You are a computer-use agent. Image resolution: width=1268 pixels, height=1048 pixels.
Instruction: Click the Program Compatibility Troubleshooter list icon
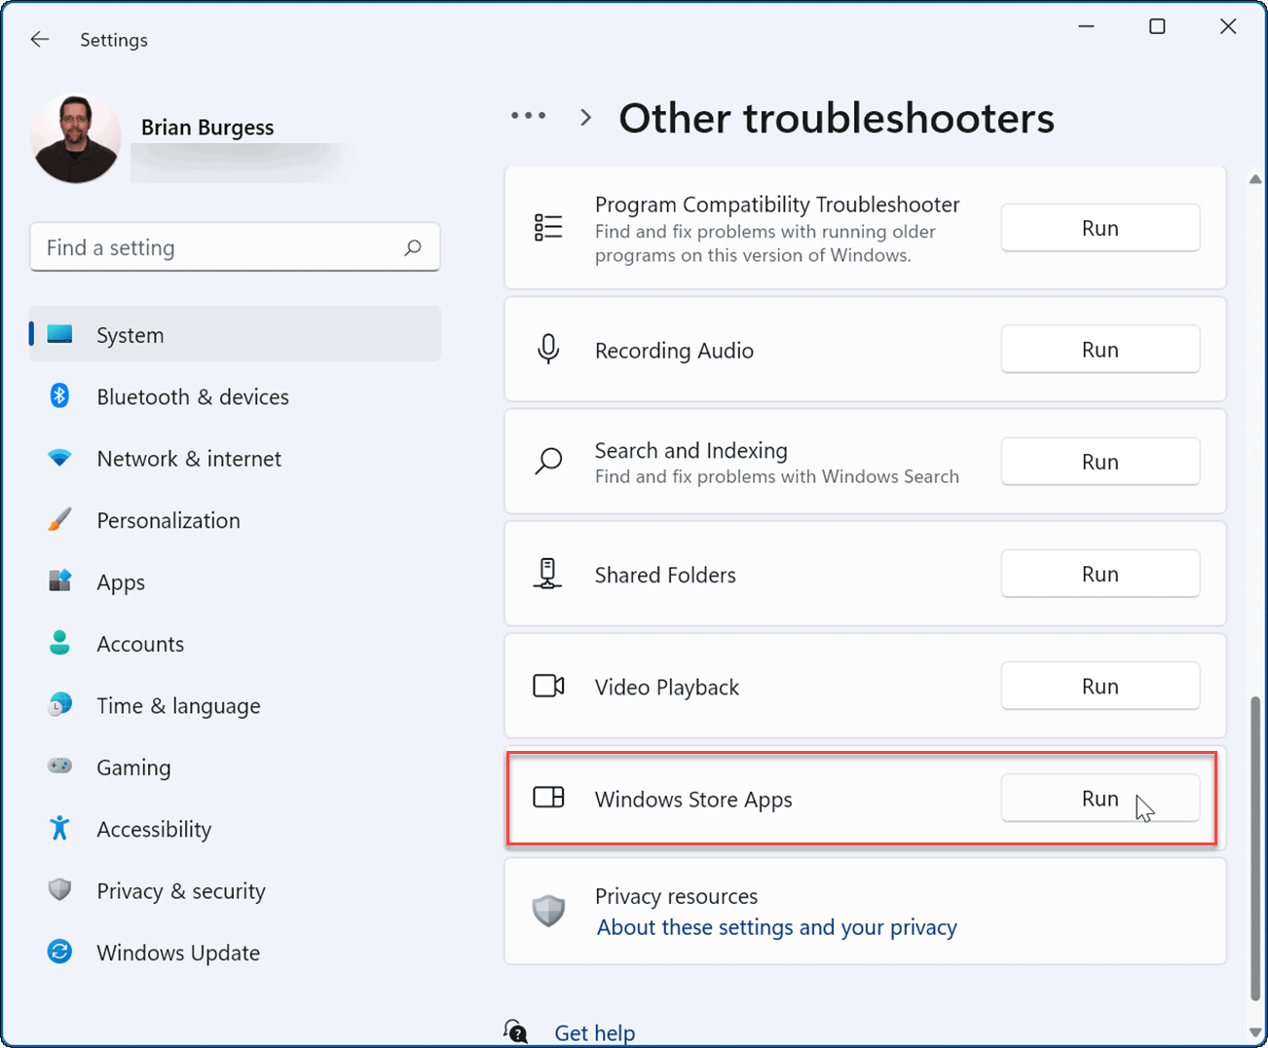548,227
